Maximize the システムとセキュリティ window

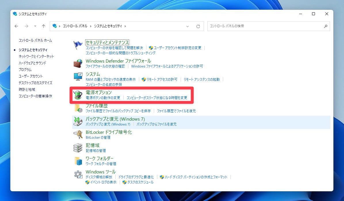click(314, 14)
